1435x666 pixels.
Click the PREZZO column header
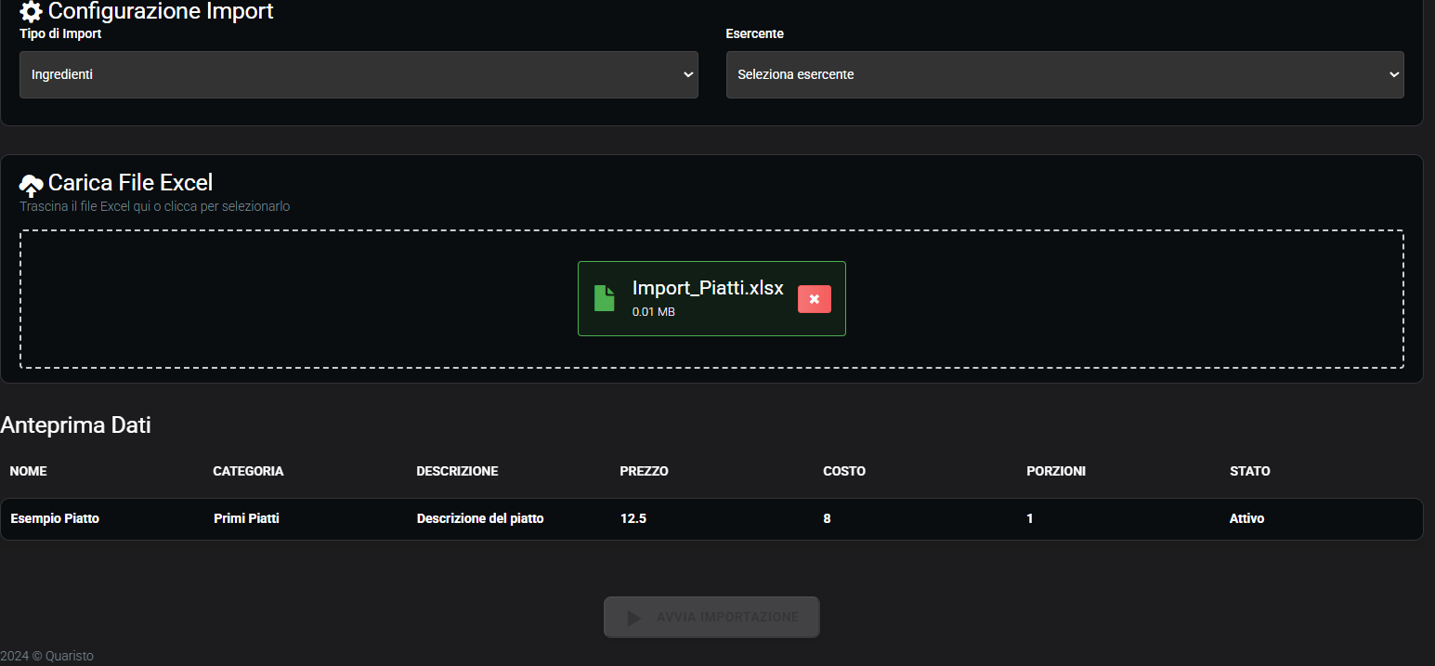[644, 471]
